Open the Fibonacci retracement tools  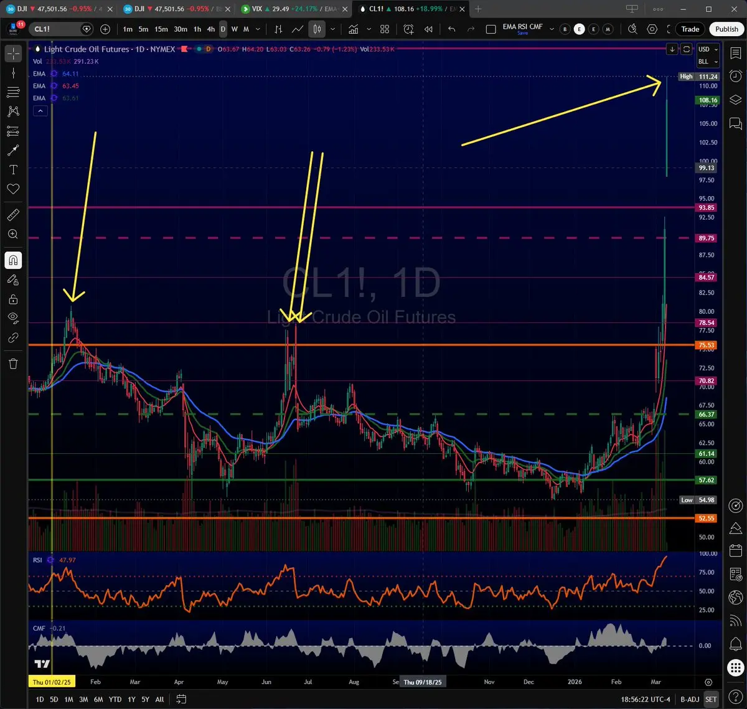coord(13,92)
